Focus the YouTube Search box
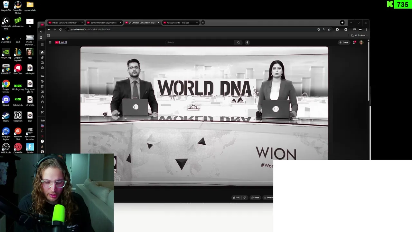The width and height of the screenshot is (412, 232). (200, 42)
